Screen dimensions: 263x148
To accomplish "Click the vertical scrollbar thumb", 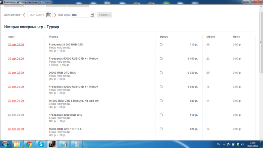I will [x=261, y=42].
